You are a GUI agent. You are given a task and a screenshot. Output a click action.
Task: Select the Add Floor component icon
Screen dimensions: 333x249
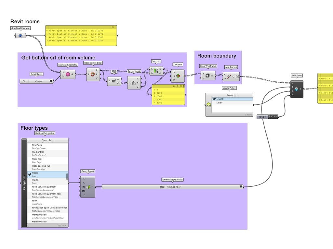point(296,89)
